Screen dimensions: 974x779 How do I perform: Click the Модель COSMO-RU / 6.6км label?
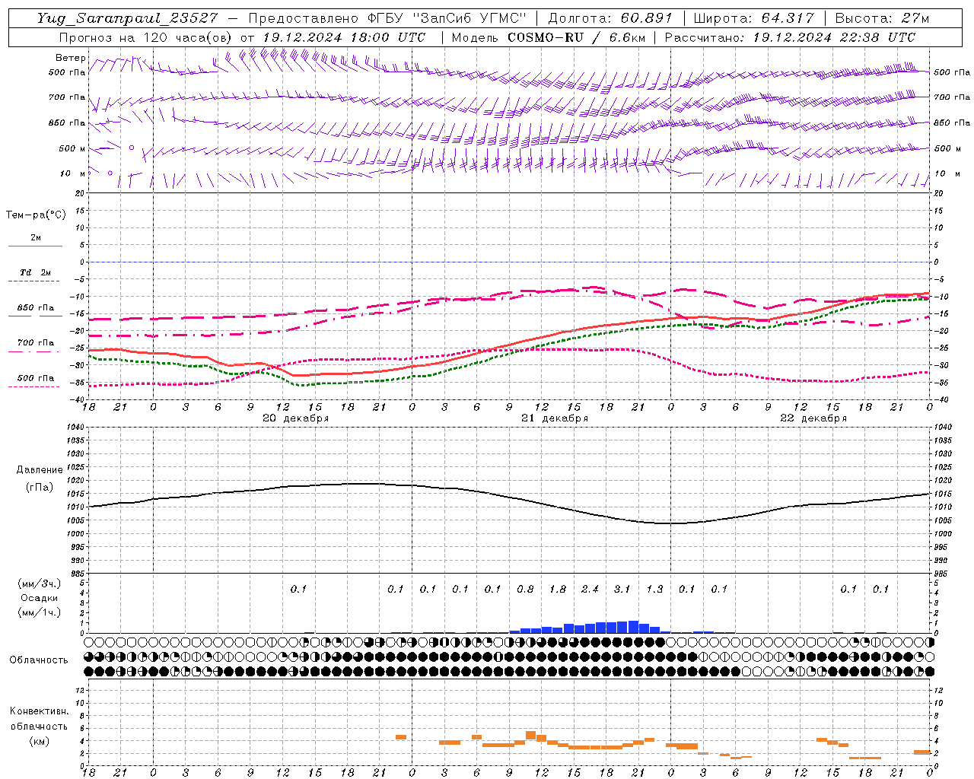coord(548,37)
